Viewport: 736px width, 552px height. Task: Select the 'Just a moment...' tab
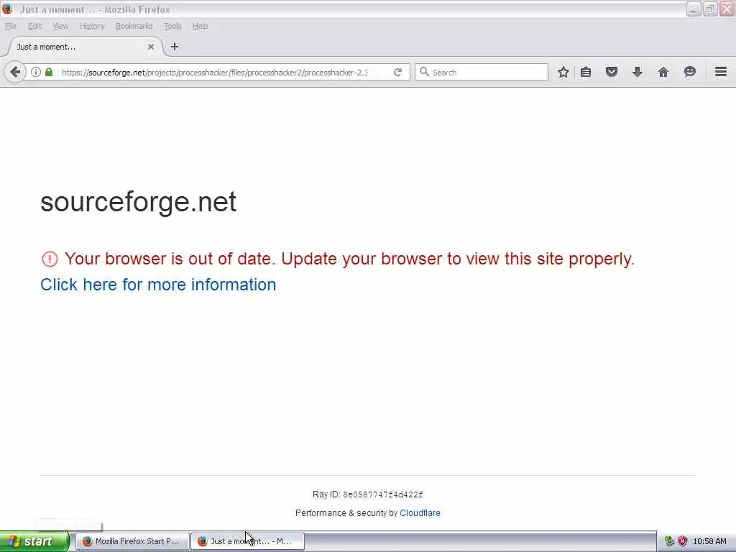point(85,47)
